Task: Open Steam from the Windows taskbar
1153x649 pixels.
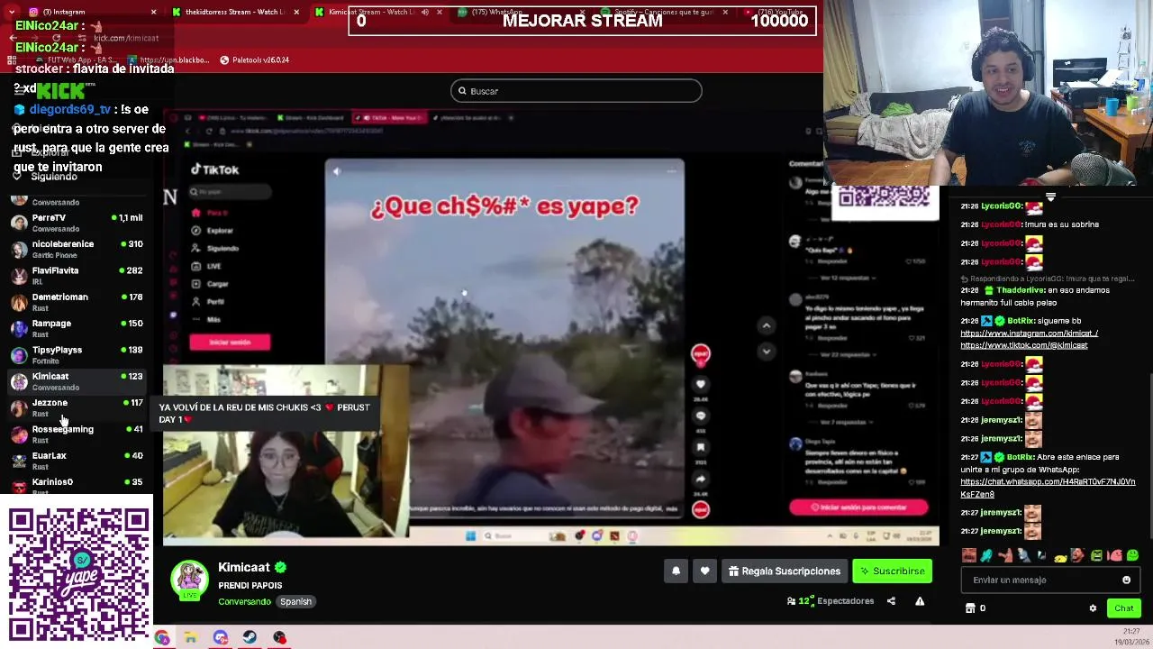Action: pos(250,637)
